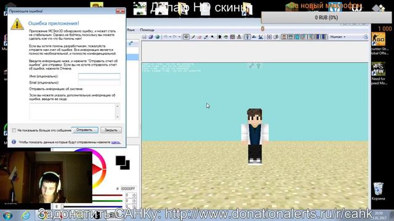Click the sphere ghost-mode icon in toolbar

(x=276, y=37)
